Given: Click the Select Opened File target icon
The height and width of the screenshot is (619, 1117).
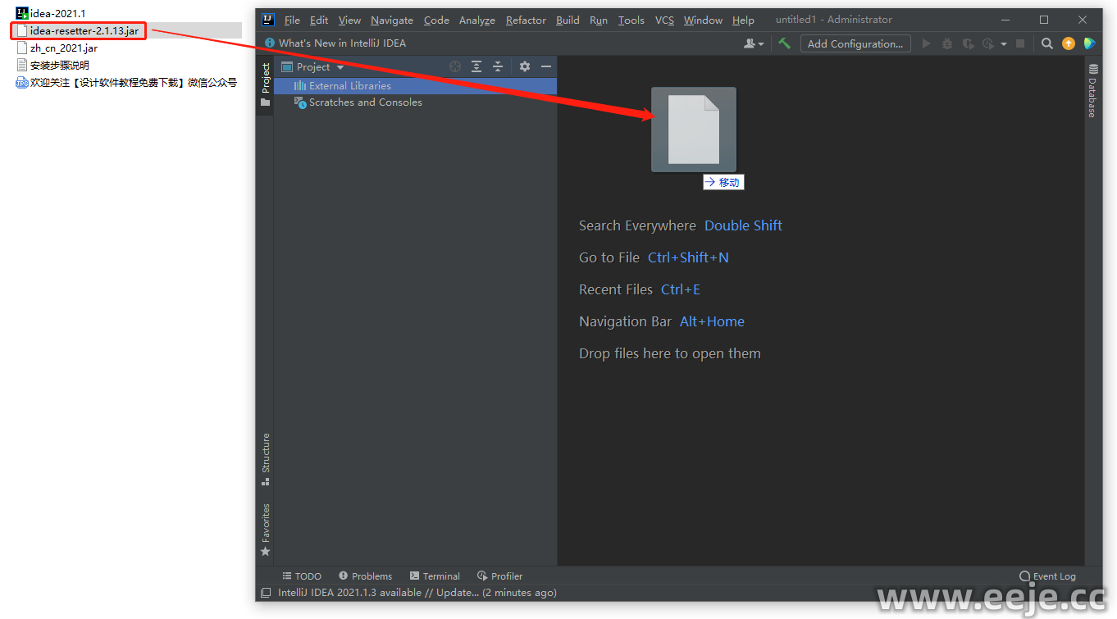Looking at the screenshot, I should 455,67.
